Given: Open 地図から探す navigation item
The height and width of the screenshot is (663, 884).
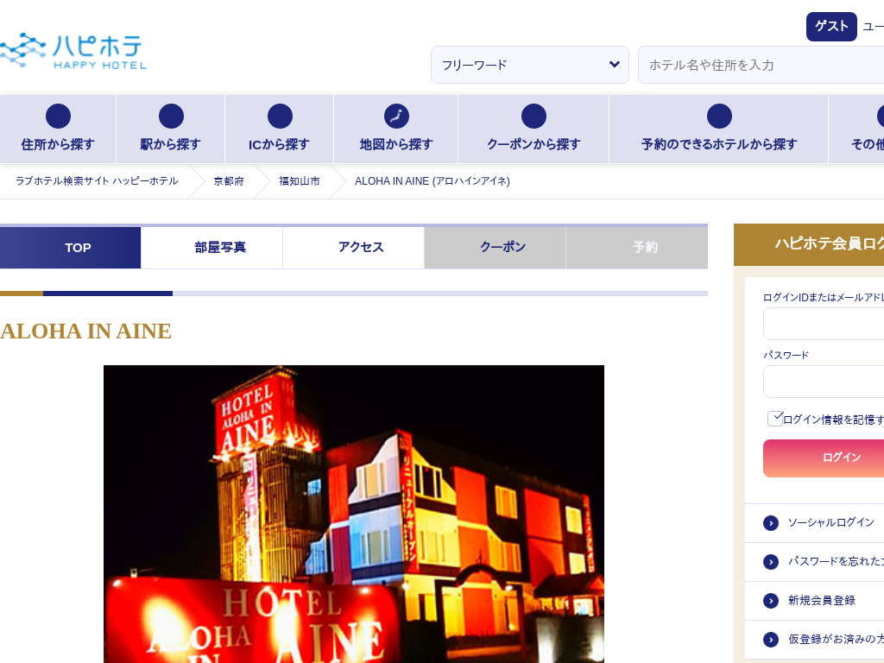Looking at the screenshot, I should (396, 129).
